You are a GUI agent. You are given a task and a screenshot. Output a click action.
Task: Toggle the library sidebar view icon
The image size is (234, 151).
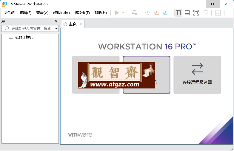click(x=178, y=13)
